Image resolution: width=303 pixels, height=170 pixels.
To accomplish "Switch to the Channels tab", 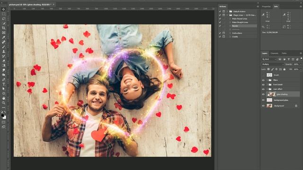I will (x=275, y=53).
